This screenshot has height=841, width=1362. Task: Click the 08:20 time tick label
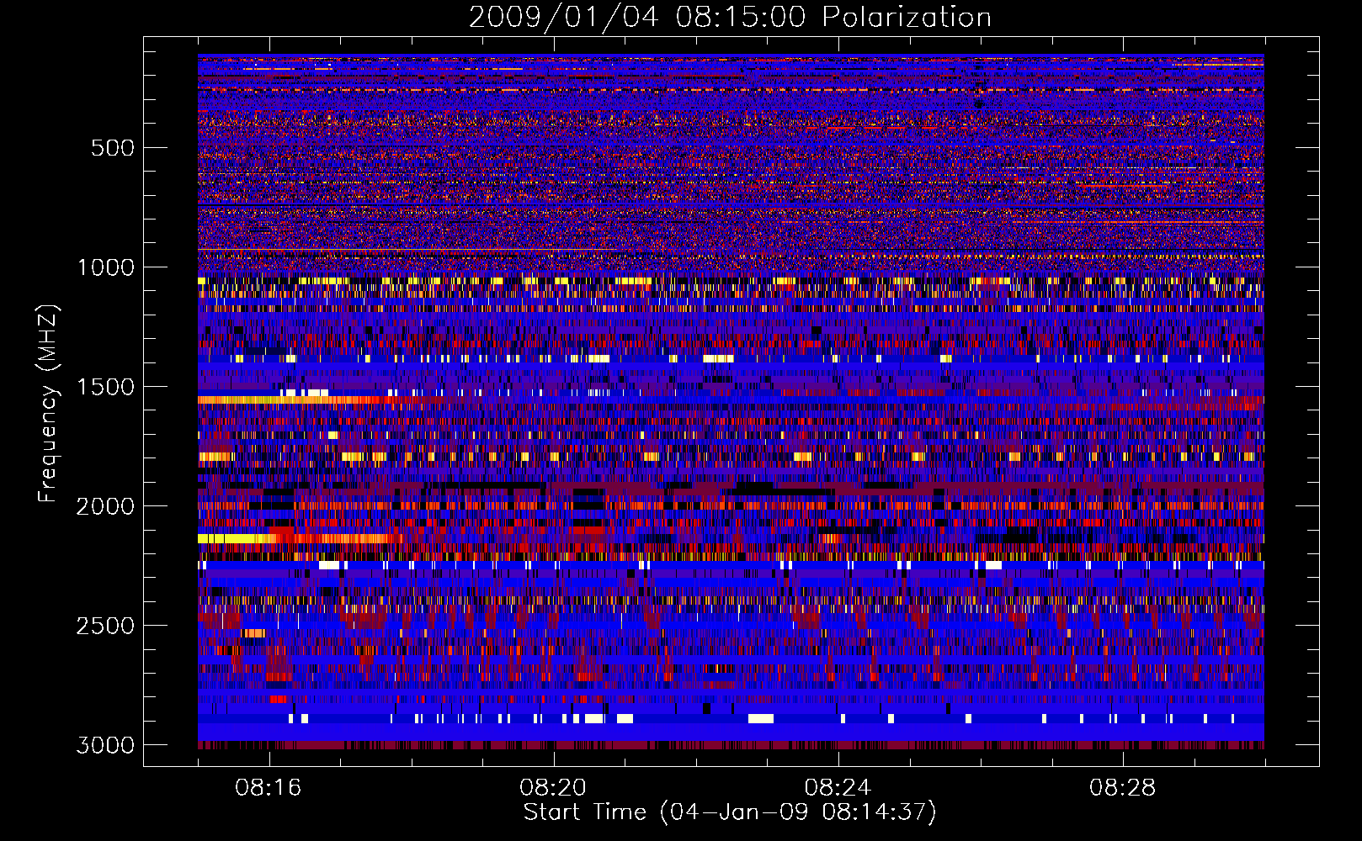click(x=553, y=788)
